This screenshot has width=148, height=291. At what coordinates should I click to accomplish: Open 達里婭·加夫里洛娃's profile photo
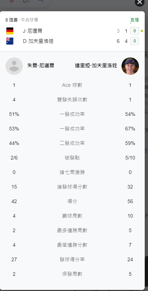130,66
